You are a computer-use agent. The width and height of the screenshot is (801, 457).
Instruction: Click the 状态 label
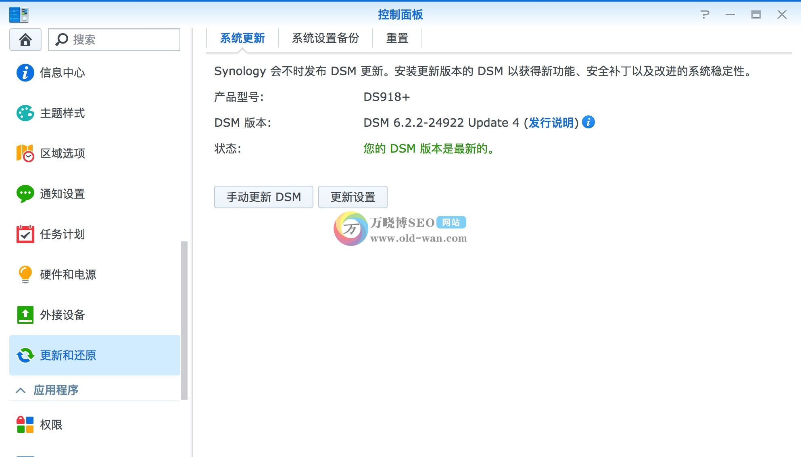[x=227, y=149]
